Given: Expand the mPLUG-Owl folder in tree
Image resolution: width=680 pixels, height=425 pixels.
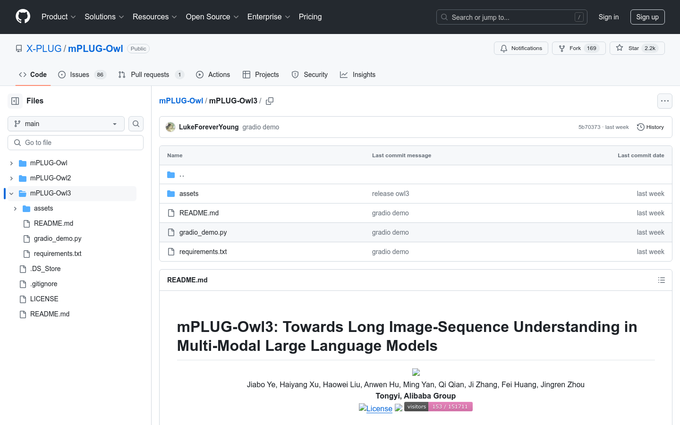Looking at the screenshot, I should click(x=11, y=163).
